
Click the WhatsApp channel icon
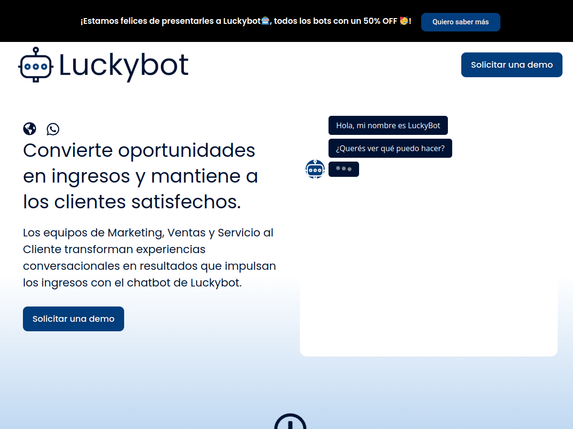(53, 129)
